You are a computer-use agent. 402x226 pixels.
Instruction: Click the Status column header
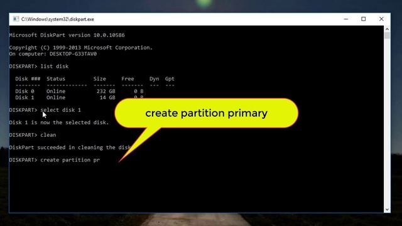(x=56, y=78)
